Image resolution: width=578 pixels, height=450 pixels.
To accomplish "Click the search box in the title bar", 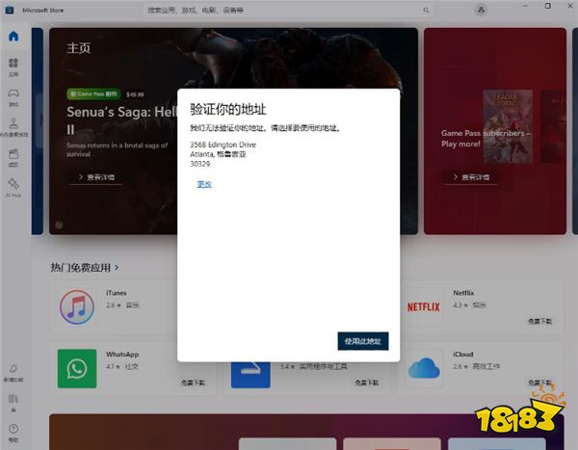I will click(x=288, y=11).
